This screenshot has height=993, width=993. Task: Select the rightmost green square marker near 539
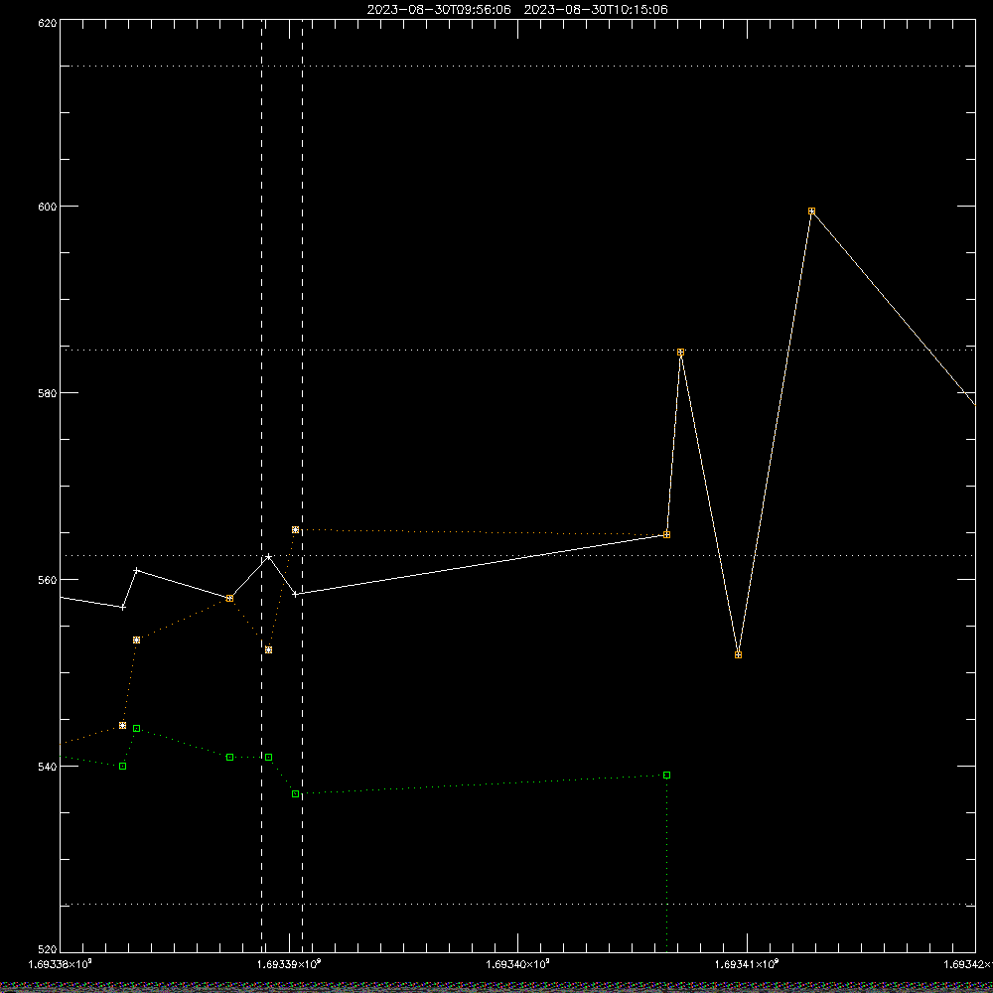pyautogui.click(x=666, y=776)
